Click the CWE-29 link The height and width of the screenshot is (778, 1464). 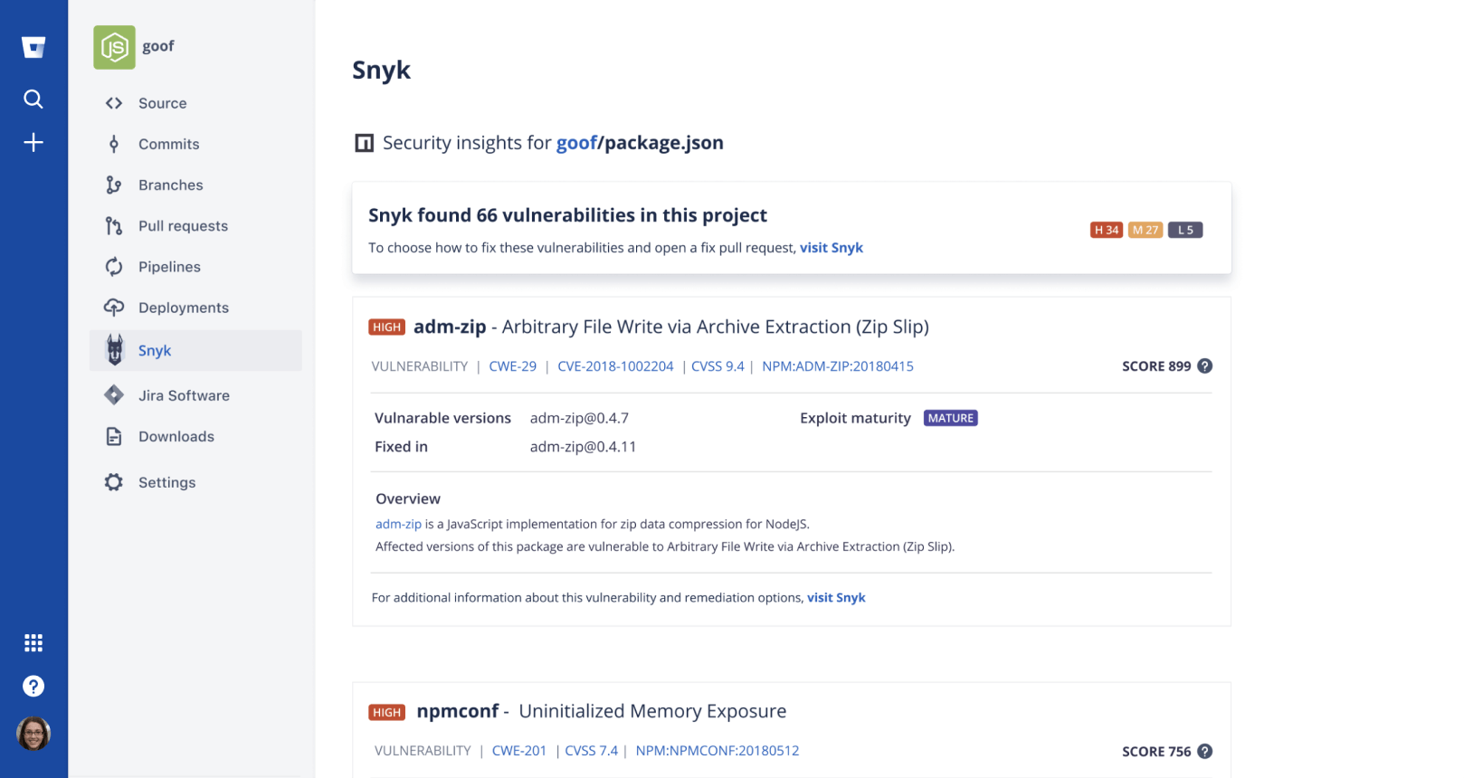[x=512, y=366]
